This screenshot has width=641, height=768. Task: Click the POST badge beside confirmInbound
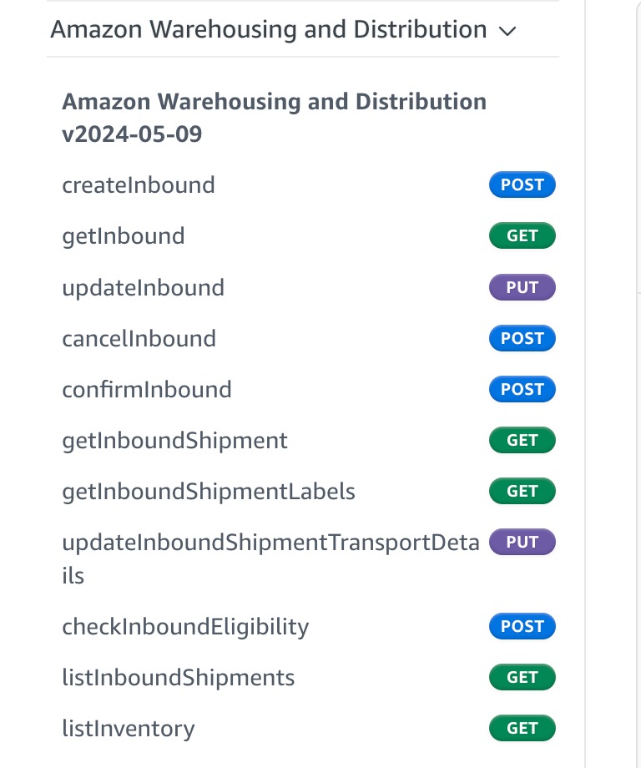522,390
